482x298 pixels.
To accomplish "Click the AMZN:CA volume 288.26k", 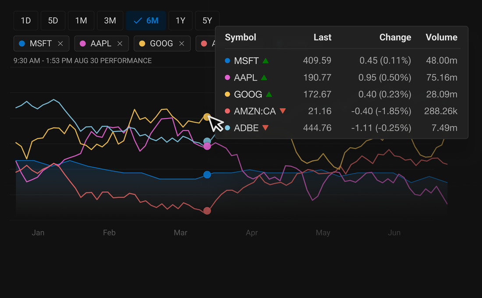I will coord(441,111).
